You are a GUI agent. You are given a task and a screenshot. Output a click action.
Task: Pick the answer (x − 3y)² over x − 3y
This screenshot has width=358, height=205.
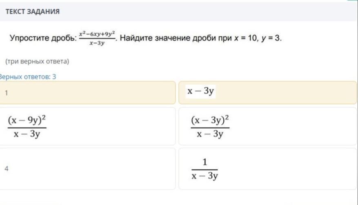267,126
